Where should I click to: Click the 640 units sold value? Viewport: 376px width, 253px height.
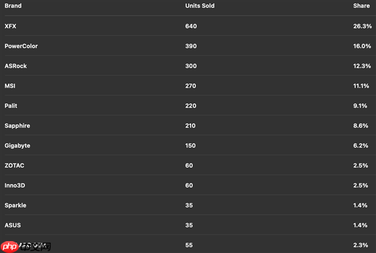click(x=191, y=26)
